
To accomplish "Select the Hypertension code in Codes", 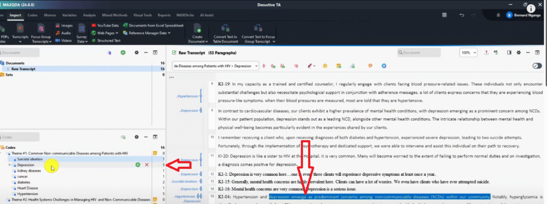I will [28, 194].
